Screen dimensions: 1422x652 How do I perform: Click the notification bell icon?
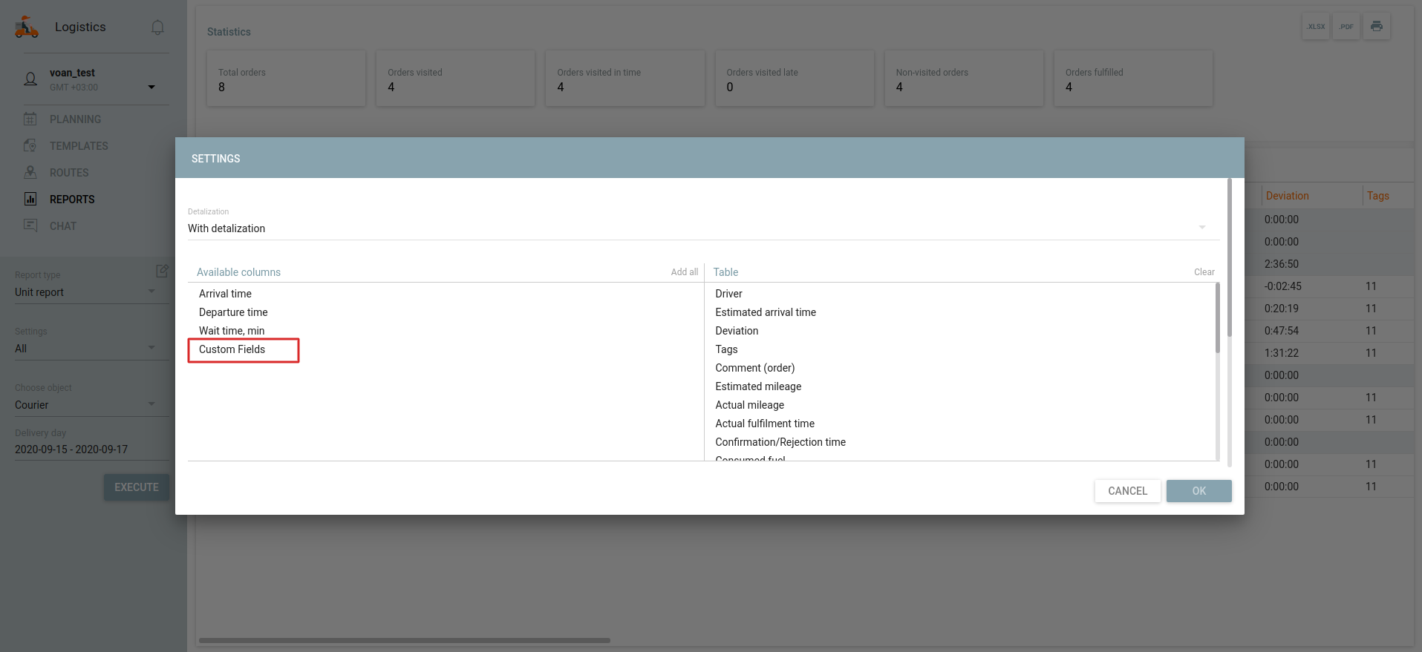[x=157, y=27]
